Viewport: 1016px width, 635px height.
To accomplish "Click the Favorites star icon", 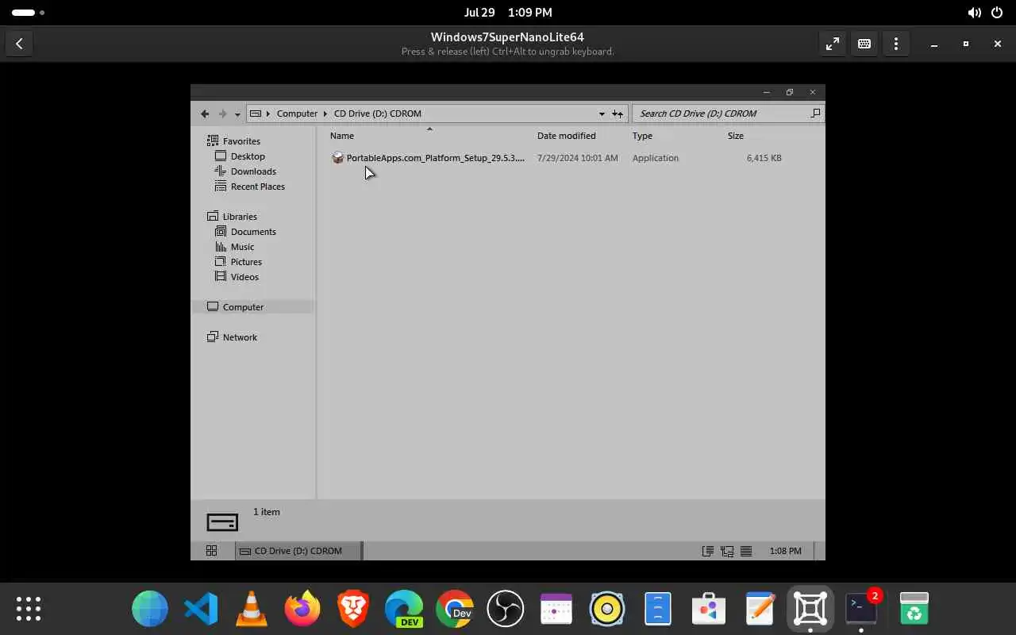I will click(x=212, y=140).
